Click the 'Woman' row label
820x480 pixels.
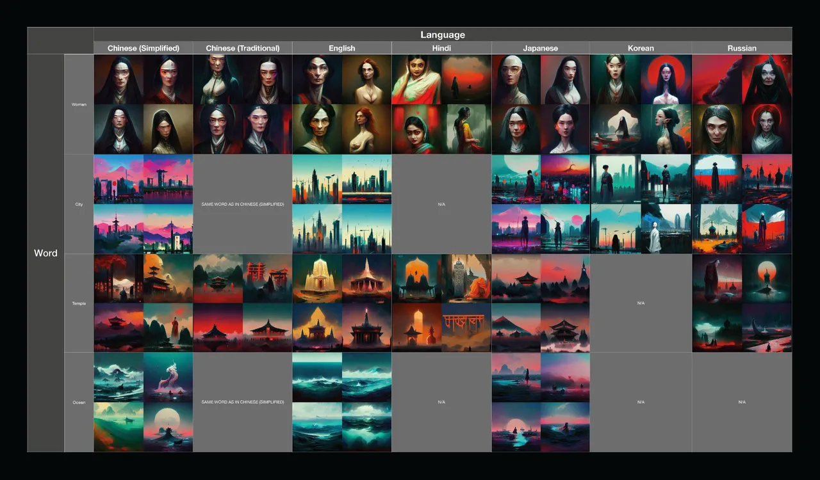79,104
